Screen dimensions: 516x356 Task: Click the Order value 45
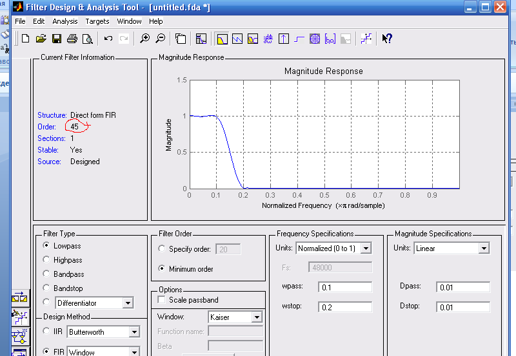pyautogui.click(x=74, y=127)
